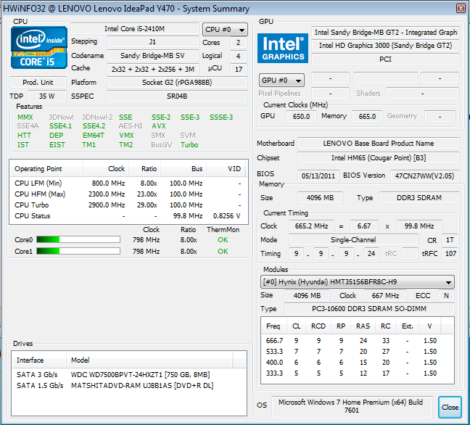This screenshot has height=425, width=470.
Task: Click the DDR3 SDRAM memory type field
Action: pos(419,197)
